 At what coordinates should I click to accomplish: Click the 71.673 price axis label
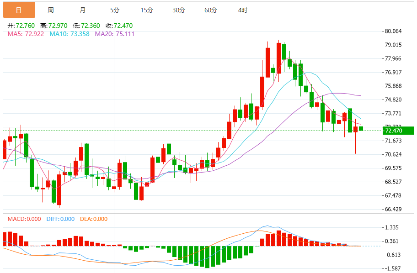point(393,141)
